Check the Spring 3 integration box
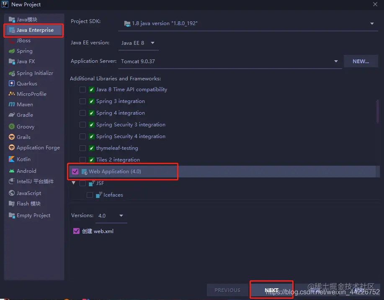 [83, 101]
